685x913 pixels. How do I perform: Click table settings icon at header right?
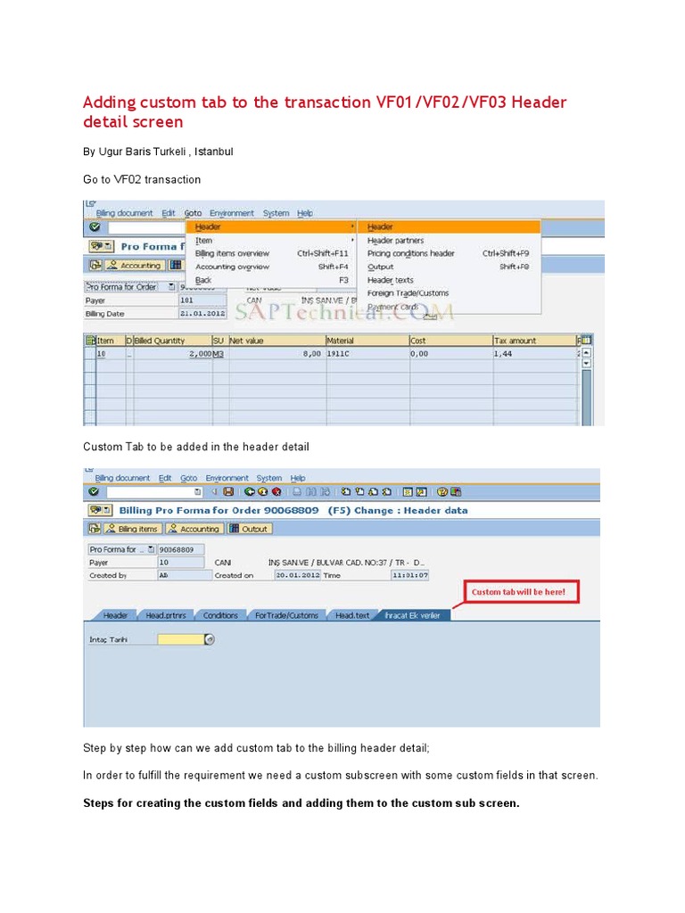[x=586, y=340]
